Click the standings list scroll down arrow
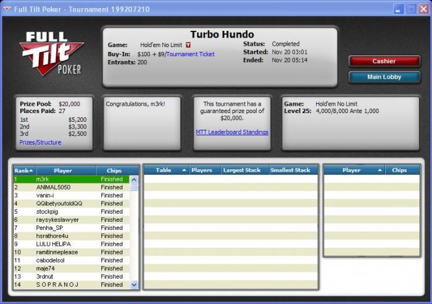This screenshot has width=432, height=304. (134, 284)
